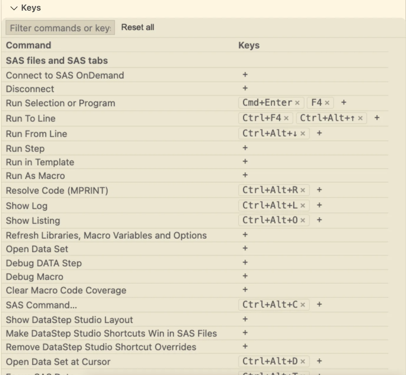
Task: Remove the Ctrl+Alt+↓ shortcut
Action: coord(303,133)
